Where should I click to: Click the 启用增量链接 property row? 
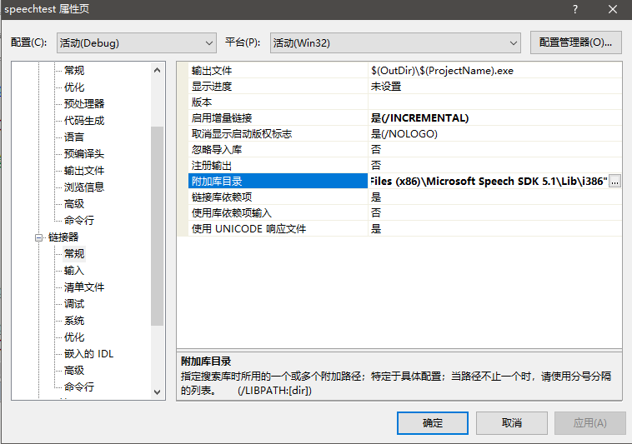coord(275,118)
